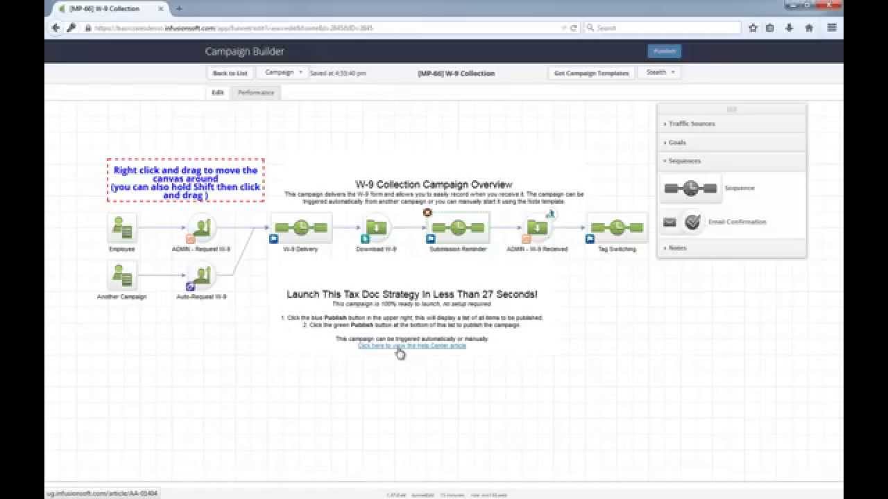Open a new browser tab
This screenshot has height=499, width=888.
(179, 8)
